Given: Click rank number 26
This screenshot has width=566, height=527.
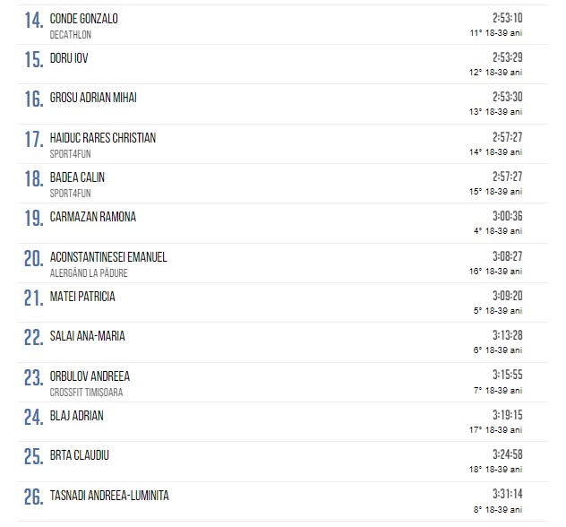Looking at the screenshot, I should click(33, 498).
